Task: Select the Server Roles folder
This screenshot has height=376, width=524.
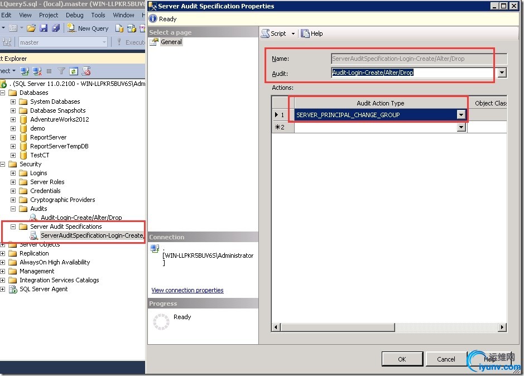Action: click(x=47, y=182)
